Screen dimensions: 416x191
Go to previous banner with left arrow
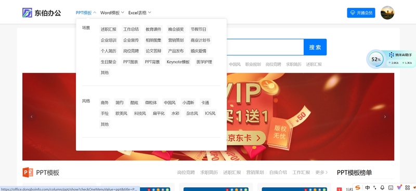pyautogui.click(x=32, y=117)
